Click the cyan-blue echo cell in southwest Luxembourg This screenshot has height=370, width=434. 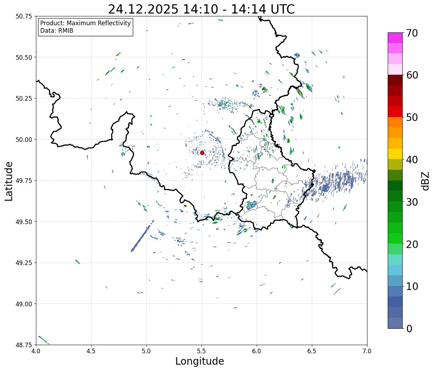[252, 205]
